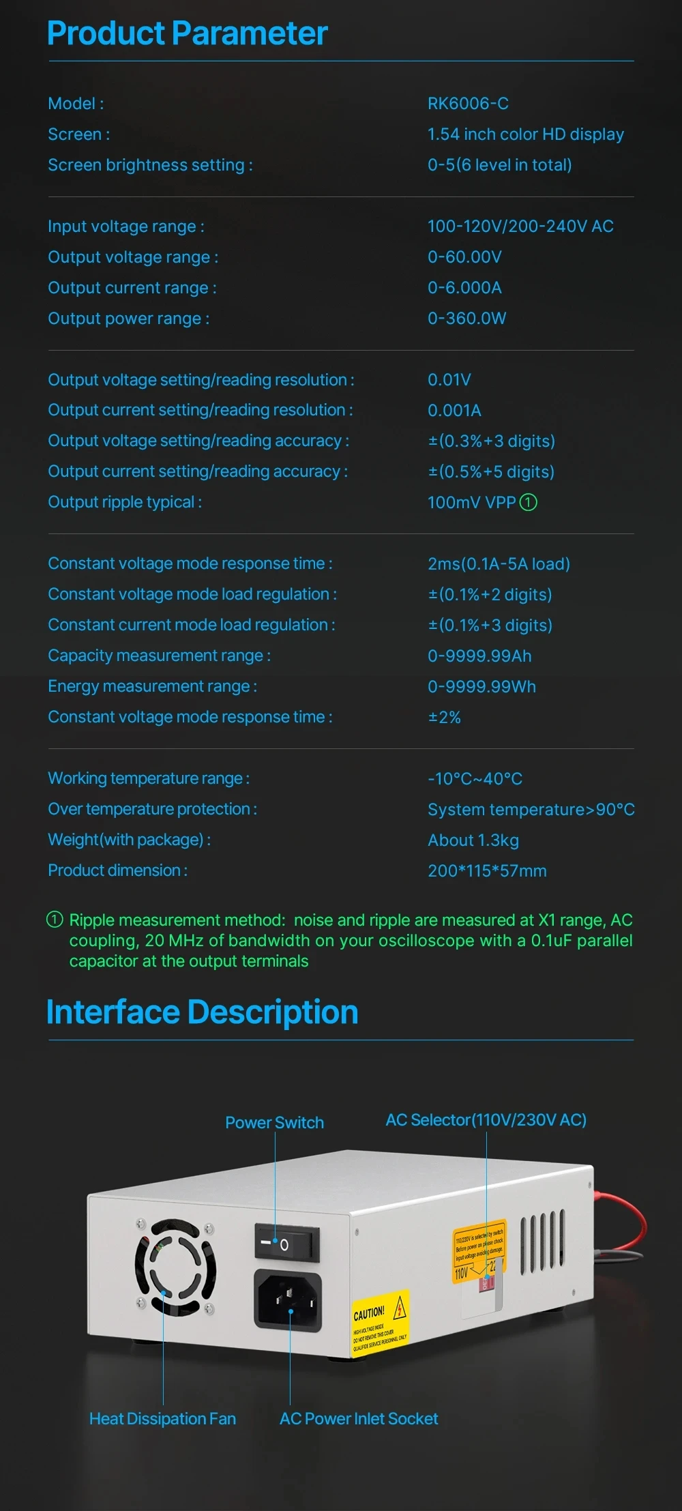This screenshot has height=1511, width=682.
Task: Click the heat dissipation fan on the device
Action: pos(175,1267)
